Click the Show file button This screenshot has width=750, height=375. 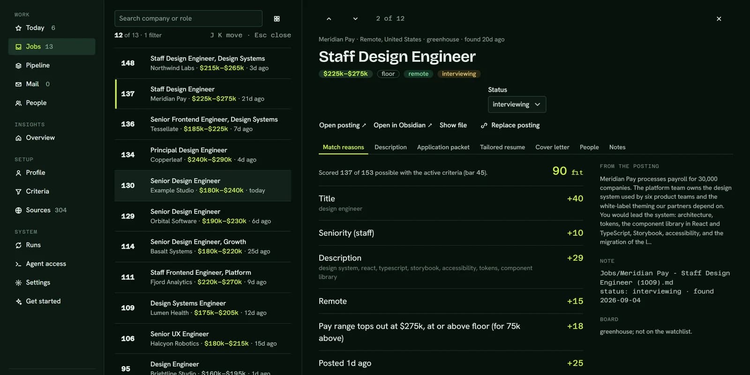pyautogui.click(x=453, y=125)
